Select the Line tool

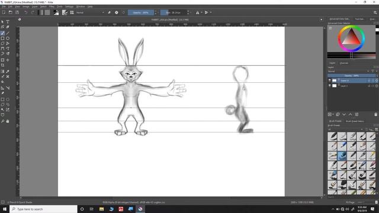(x=8, y=33)
